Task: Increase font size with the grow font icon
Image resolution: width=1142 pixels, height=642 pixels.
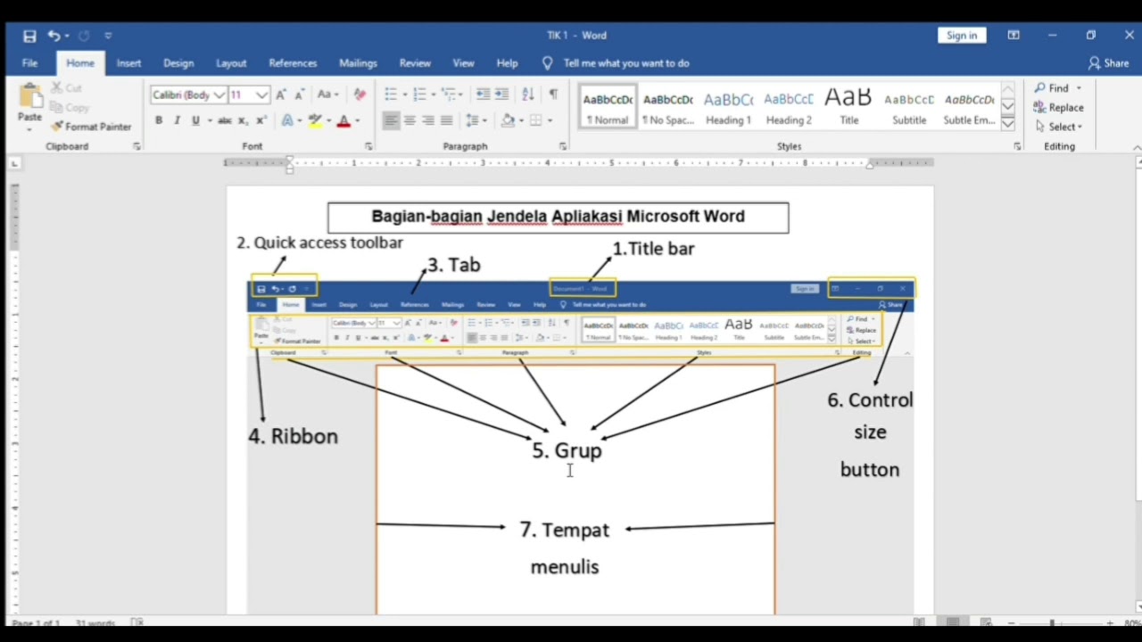Action: pyautogui.click(x=281, y=95)
